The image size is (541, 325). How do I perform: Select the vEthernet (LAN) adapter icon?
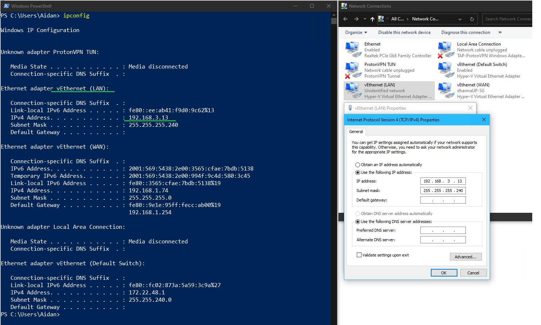point(353,90)
